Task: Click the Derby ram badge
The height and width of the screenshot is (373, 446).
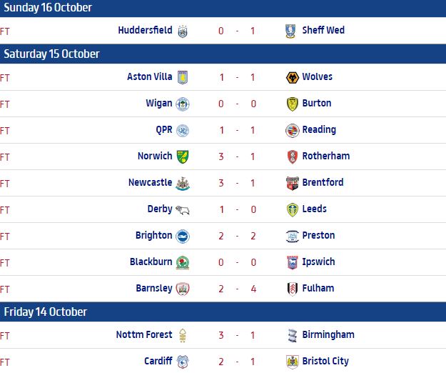Action: click(x=183, y=209)
